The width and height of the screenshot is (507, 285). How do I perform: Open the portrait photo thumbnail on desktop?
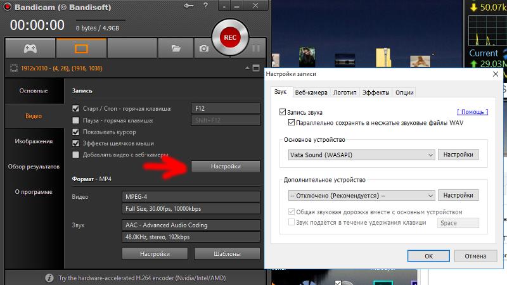coord(307,56)
